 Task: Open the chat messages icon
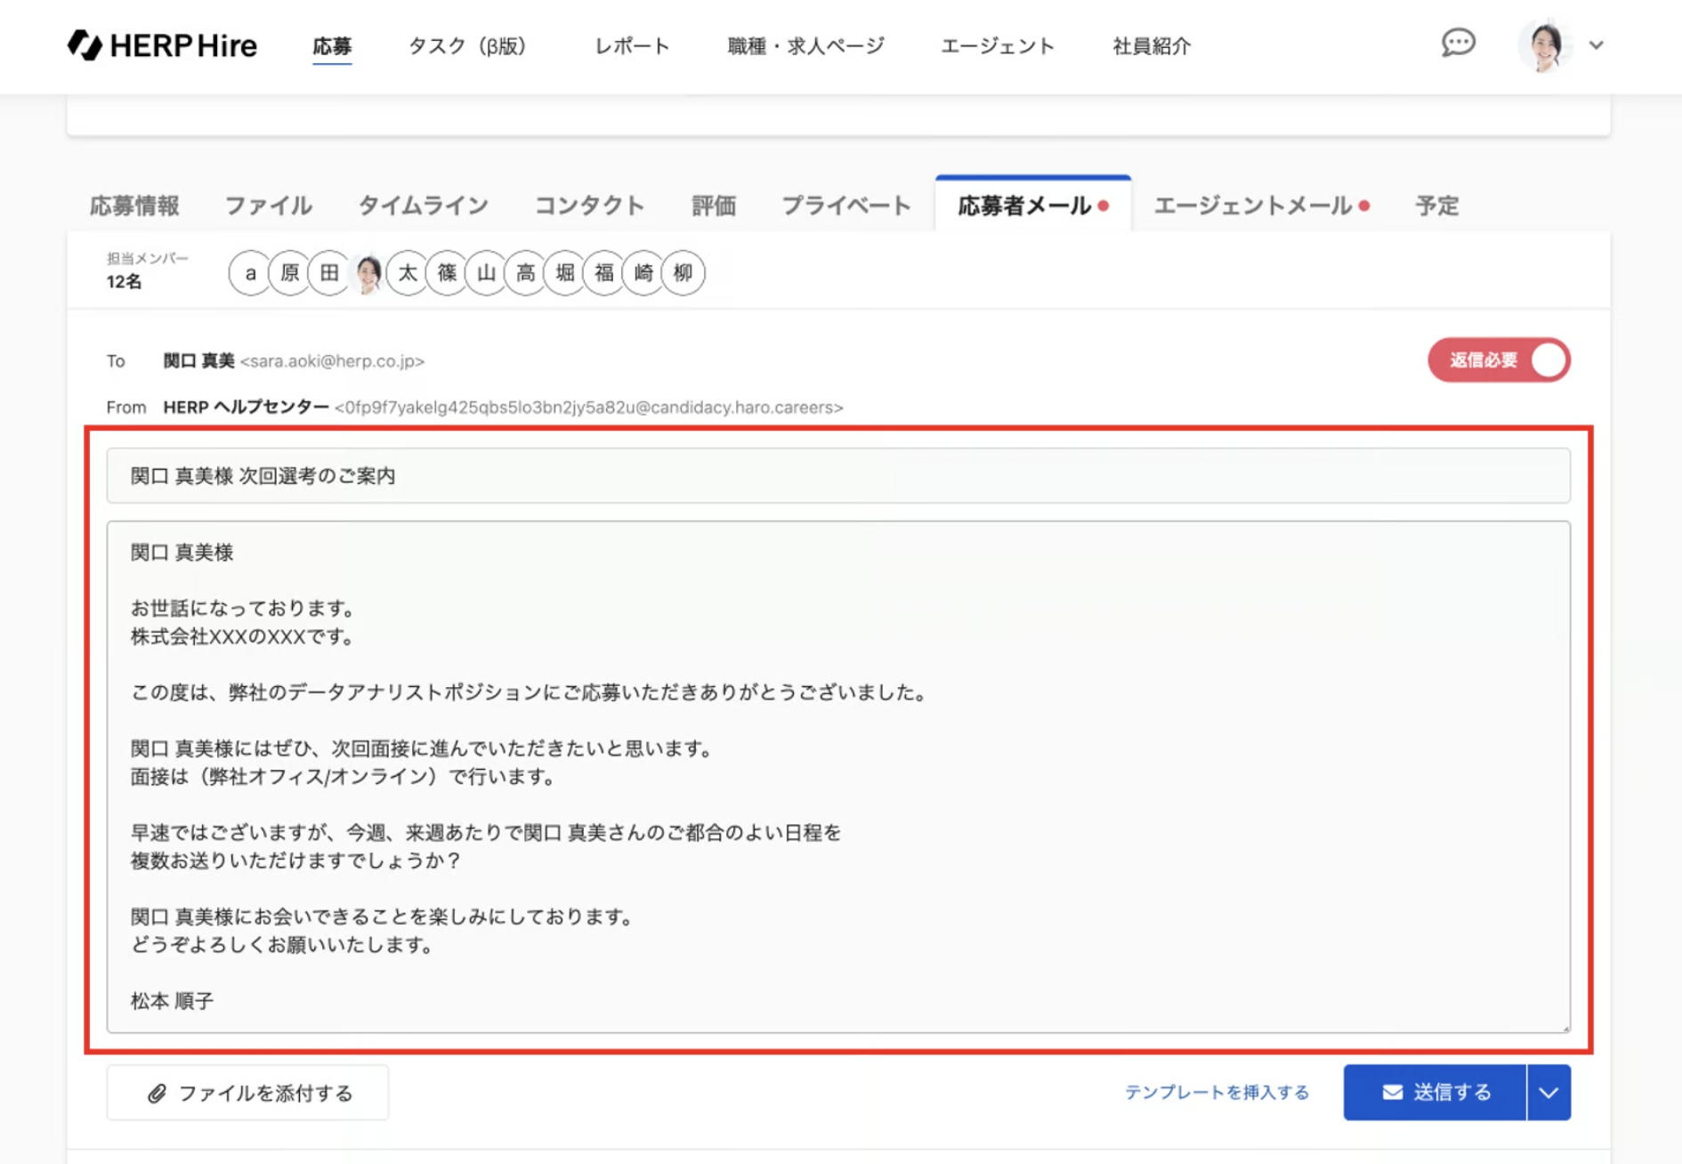[x=1458, y=43]
